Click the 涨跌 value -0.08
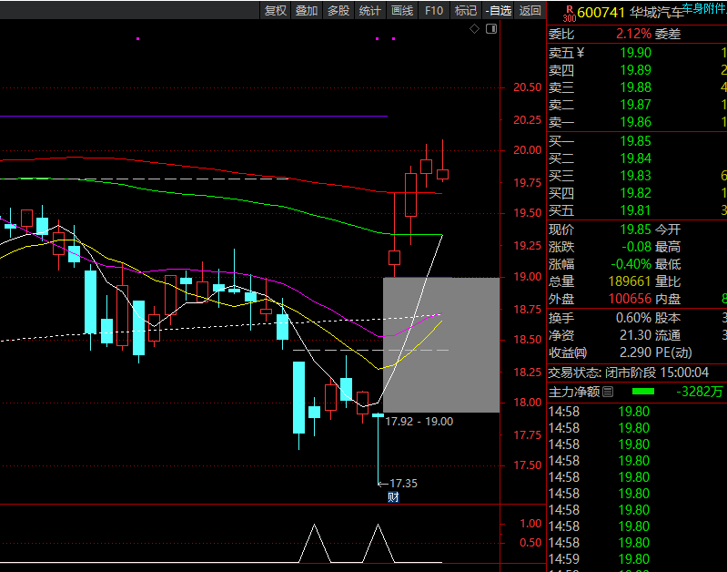Screen dimensions: 727x572 [637, 247]
